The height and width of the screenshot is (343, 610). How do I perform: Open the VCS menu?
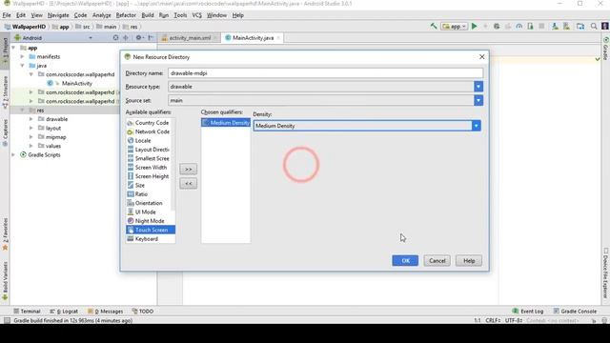click(197, 15)
